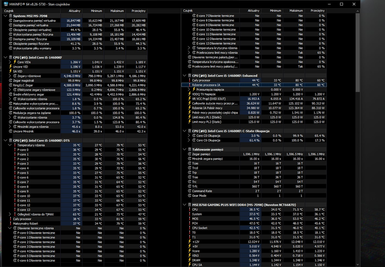The width and height of the screenshot is (385, 267).
Task: Click chip icon of CPU DTS section
Action: [10, 140]
